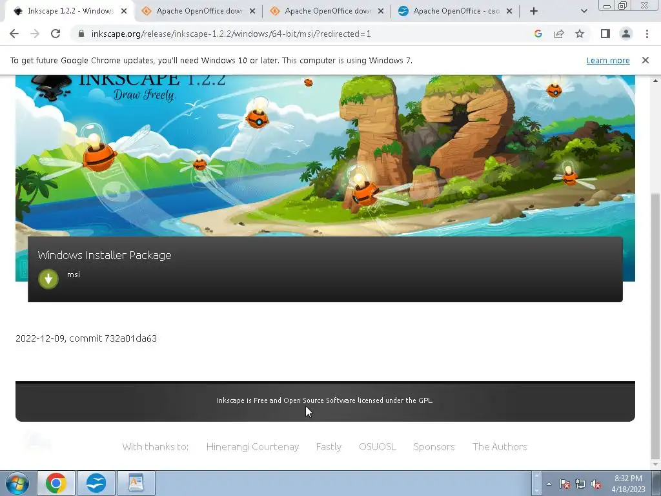Bookmark this page with the star
This screenshot has height=496, width=661.
tap(580, 34)
